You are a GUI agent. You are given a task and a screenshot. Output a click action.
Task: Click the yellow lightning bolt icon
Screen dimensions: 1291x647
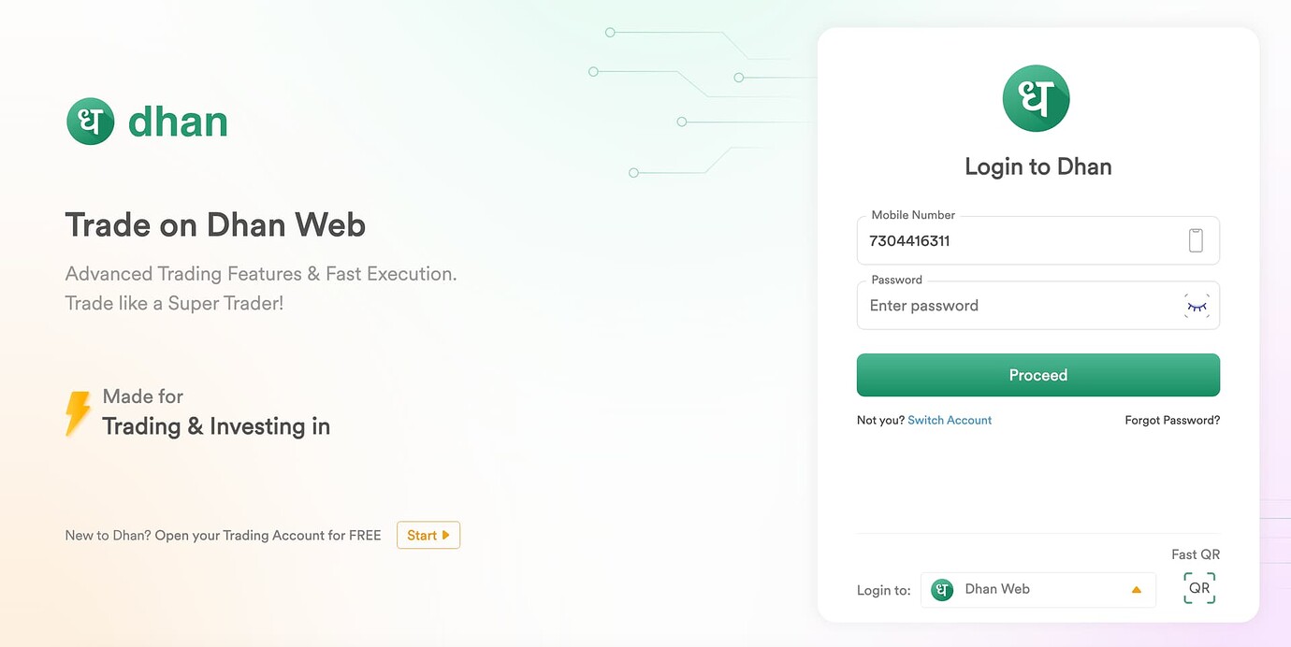tap(78, 412)
